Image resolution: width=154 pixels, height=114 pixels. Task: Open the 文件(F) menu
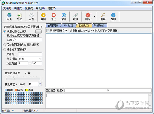(7, 8)
